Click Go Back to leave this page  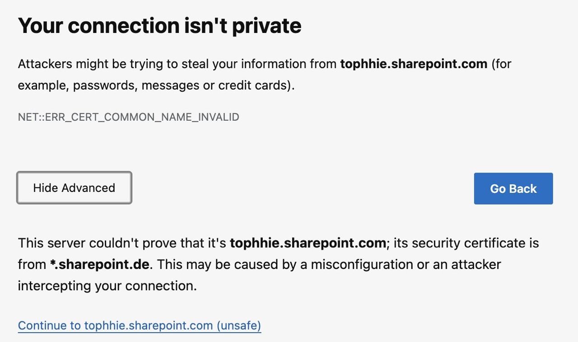(x=513, y=188)
